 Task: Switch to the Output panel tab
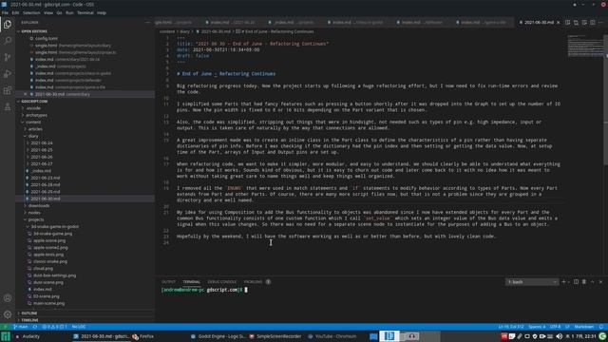click(x=169, y=282)
